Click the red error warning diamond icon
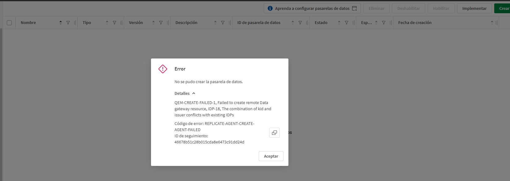The image size is (510, 181). pos(163,69)
